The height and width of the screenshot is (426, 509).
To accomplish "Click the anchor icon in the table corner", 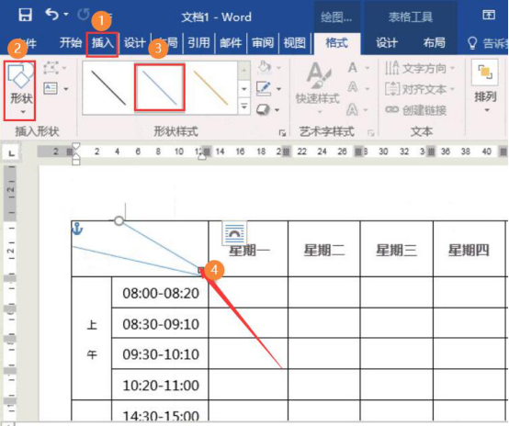I will (x=77, y=229).
